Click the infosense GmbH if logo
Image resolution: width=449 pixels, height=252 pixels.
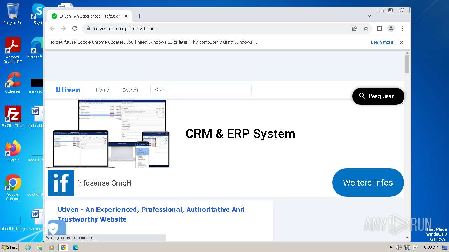61,183
